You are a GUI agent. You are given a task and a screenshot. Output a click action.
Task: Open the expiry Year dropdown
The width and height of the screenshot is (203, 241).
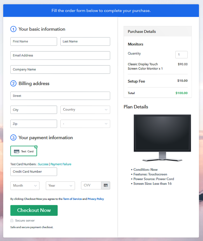tap(60, 186)
